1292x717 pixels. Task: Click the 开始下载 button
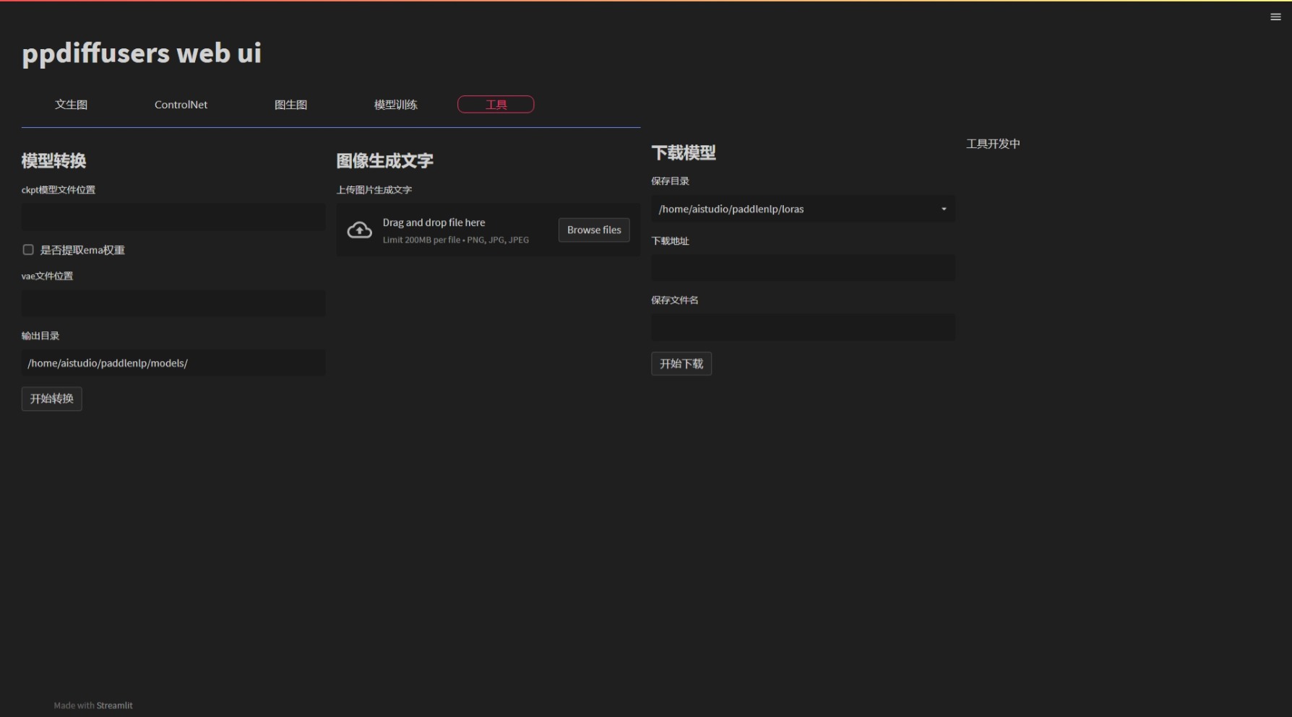681,363
